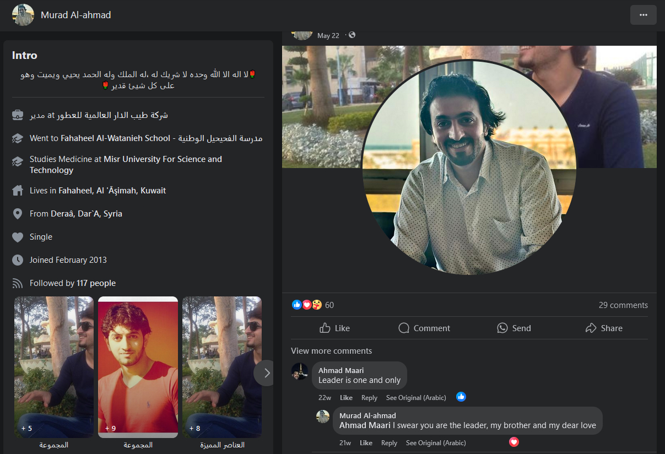The image size is (665, 454).
Task: Open commenter name Ahmad Maari above his comment
Action: (341, 371)
